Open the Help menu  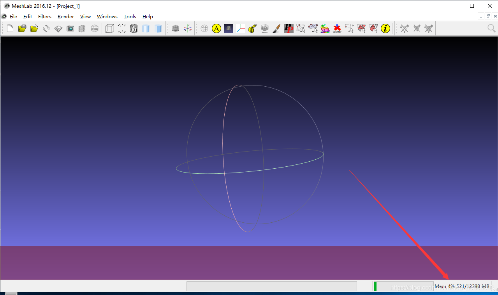pyautogui.click(x=148, y=17)
